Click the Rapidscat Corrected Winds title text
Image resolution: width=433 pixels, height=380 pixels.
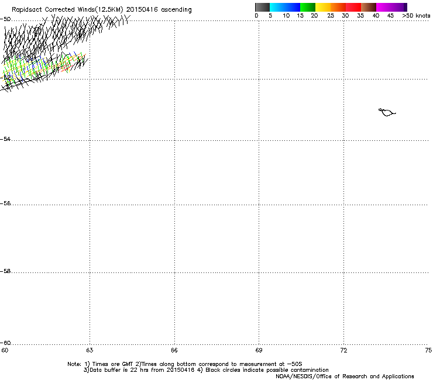point(102,10)
